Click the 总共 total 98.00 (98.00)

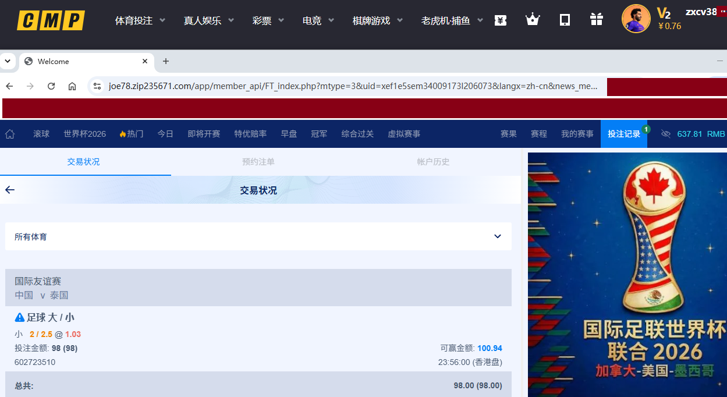click(478, 385)
